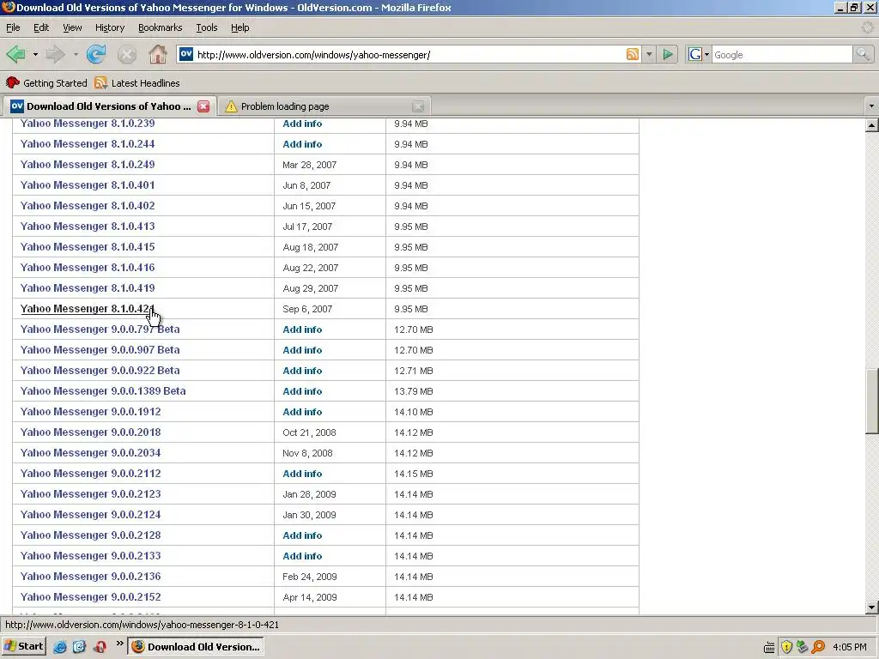Click the OV site icon in address bar
879x659 pixels.
[186, 54]
